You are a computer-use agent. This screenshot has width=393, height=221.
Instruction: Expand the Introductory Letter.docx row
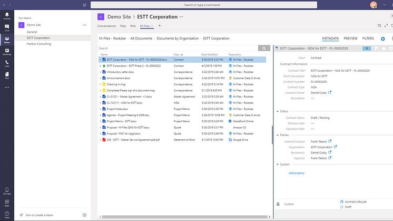click(101, 72)
